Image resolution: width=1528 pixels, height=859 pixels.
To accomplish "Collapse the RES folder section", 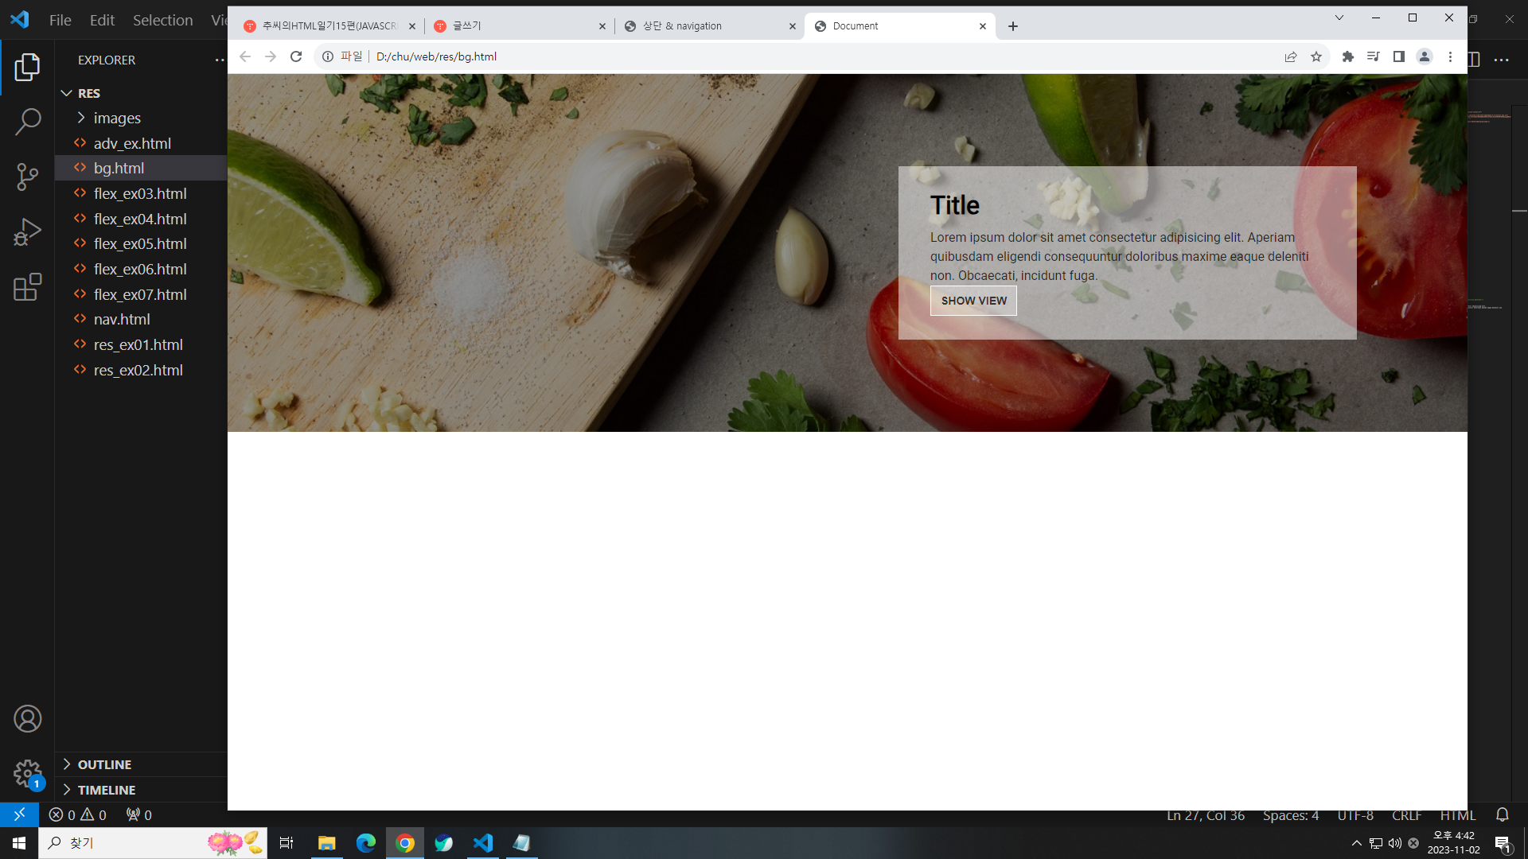I will click(x=88, y=93).
